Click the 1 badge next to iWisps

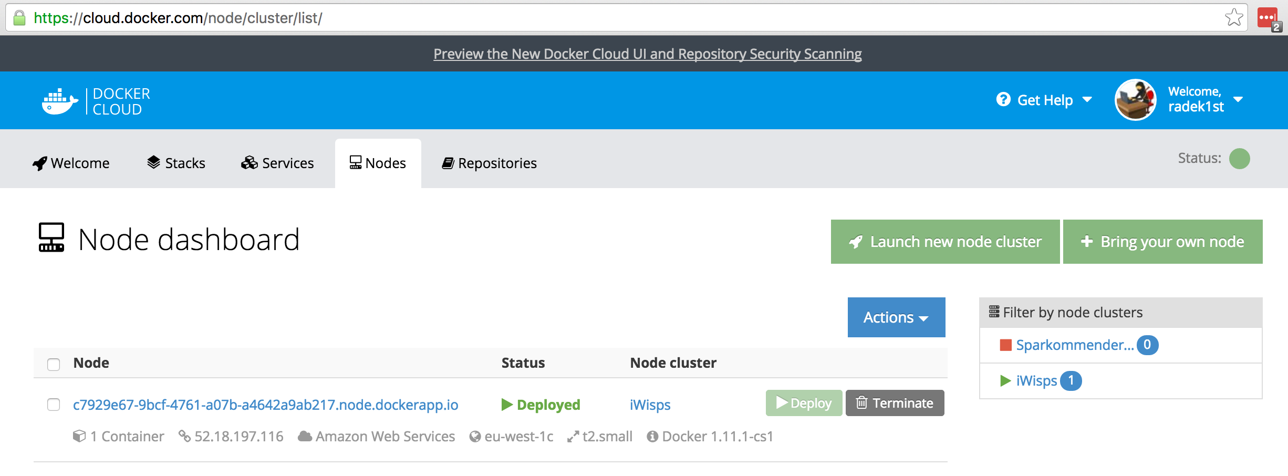coord(1071,381)
